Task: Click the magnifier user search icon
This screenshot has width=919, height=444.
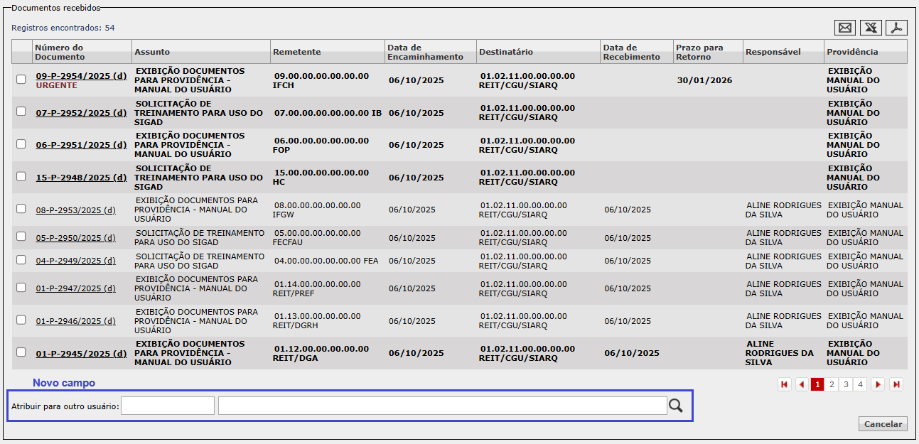Action: click(675, 406)
